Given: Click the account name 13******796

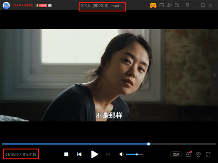Looking at the screenshot, I should (x=23, y=6).
